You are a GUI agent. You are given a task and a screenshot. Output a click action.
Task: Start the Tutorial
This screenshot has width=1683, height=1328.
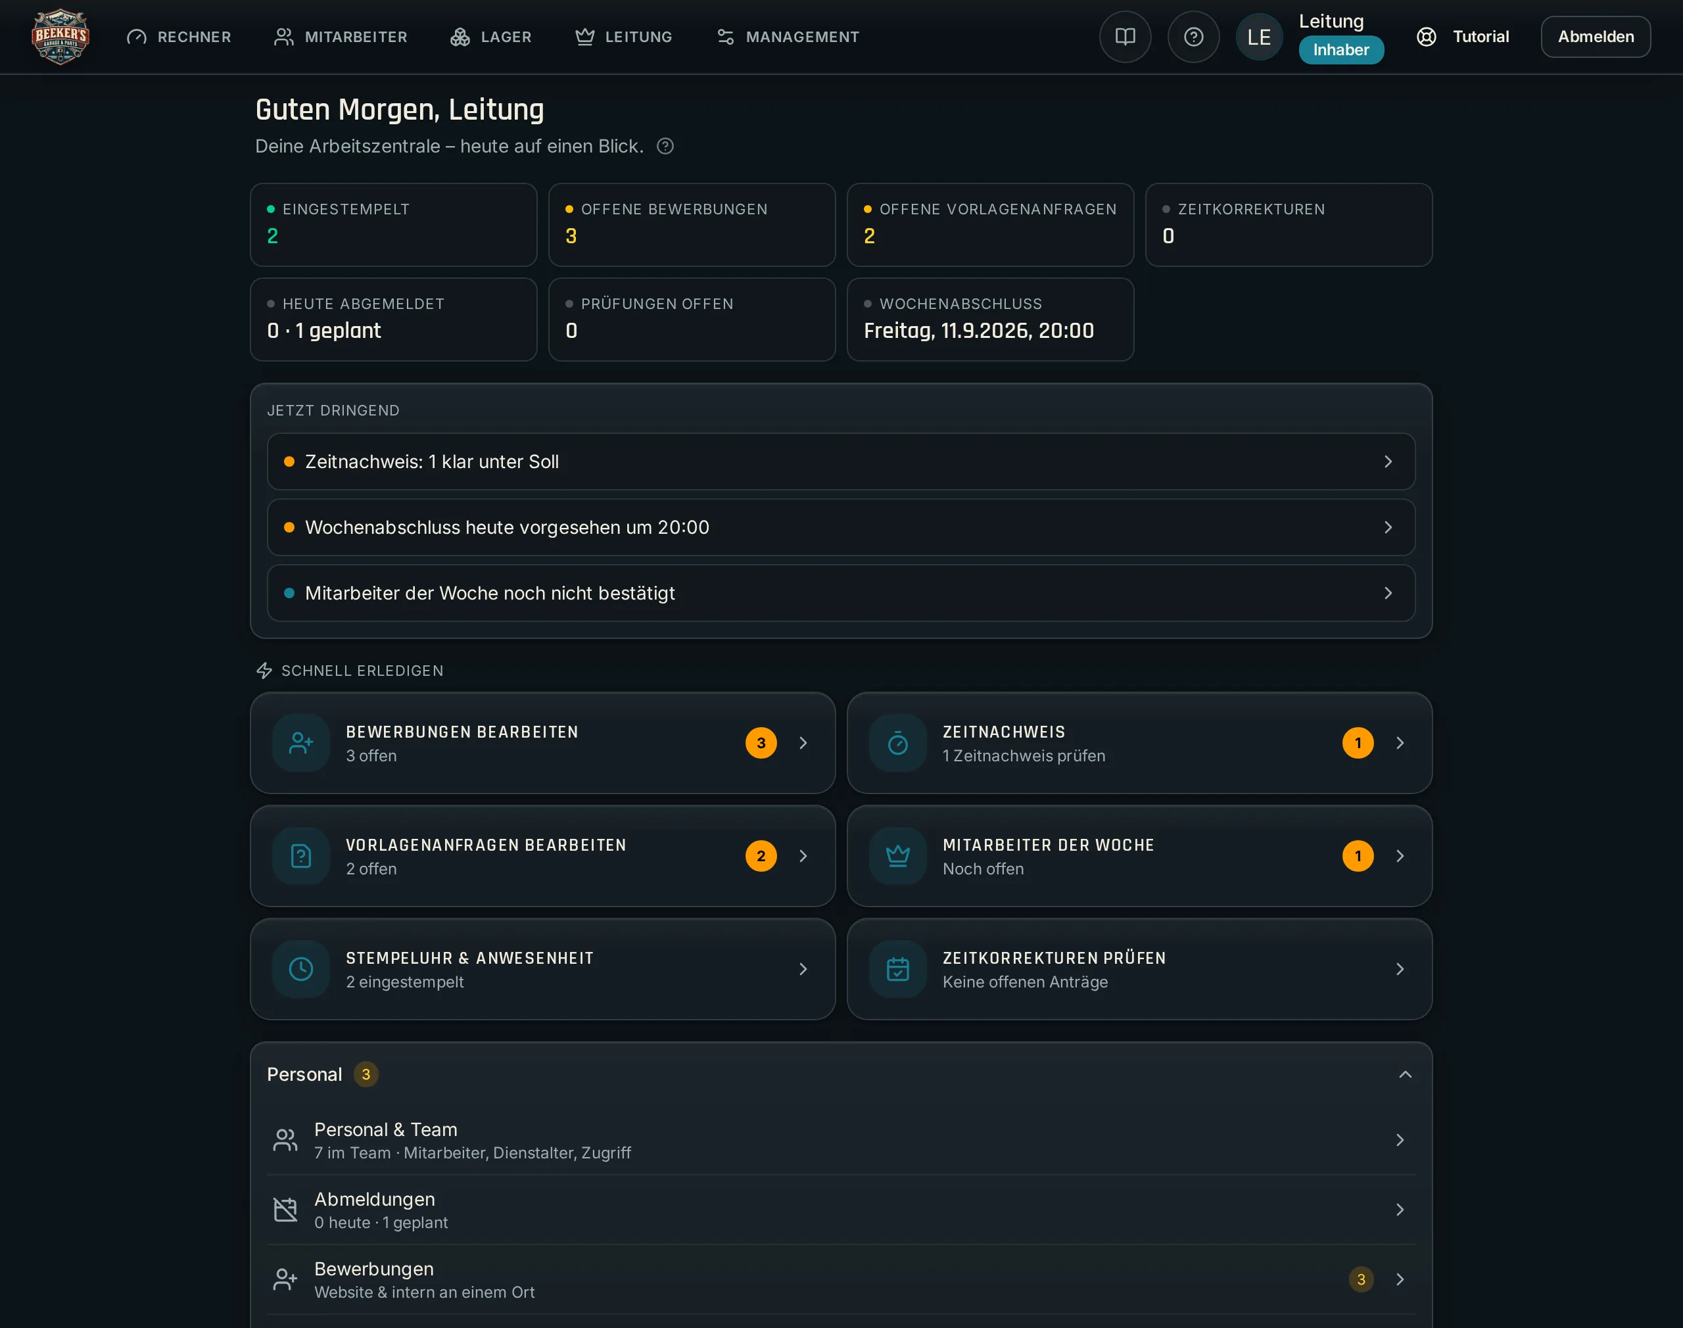coord(1462,37)
